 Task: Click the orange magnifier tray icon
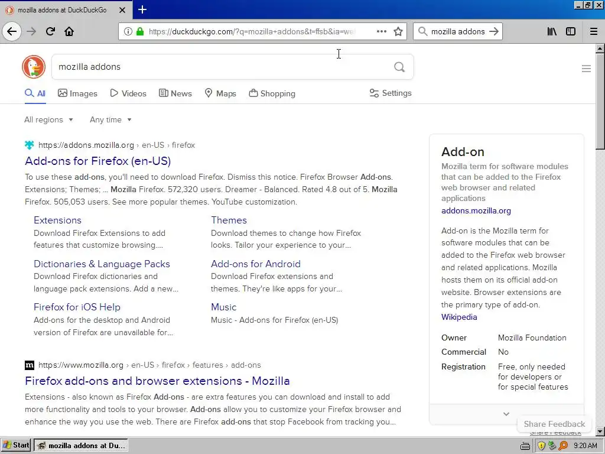coord(564,446)
